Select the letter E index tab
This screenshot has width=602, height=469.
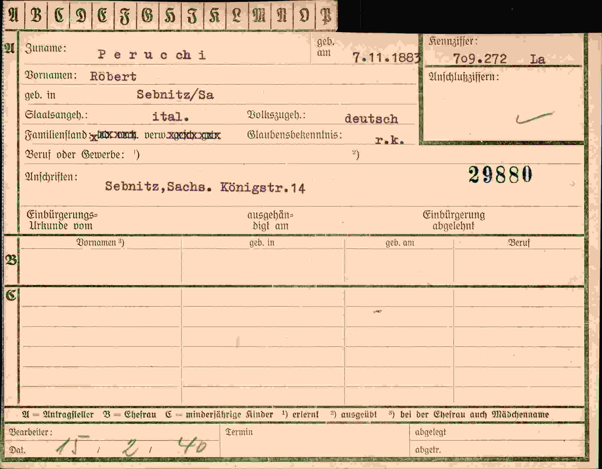(103, 15)
